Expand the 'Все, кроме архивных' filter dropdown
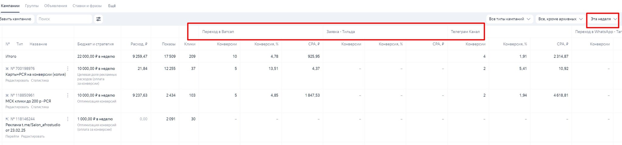Image resolution: width=622 pixels, height=145 pixels. tap(560, 19)
